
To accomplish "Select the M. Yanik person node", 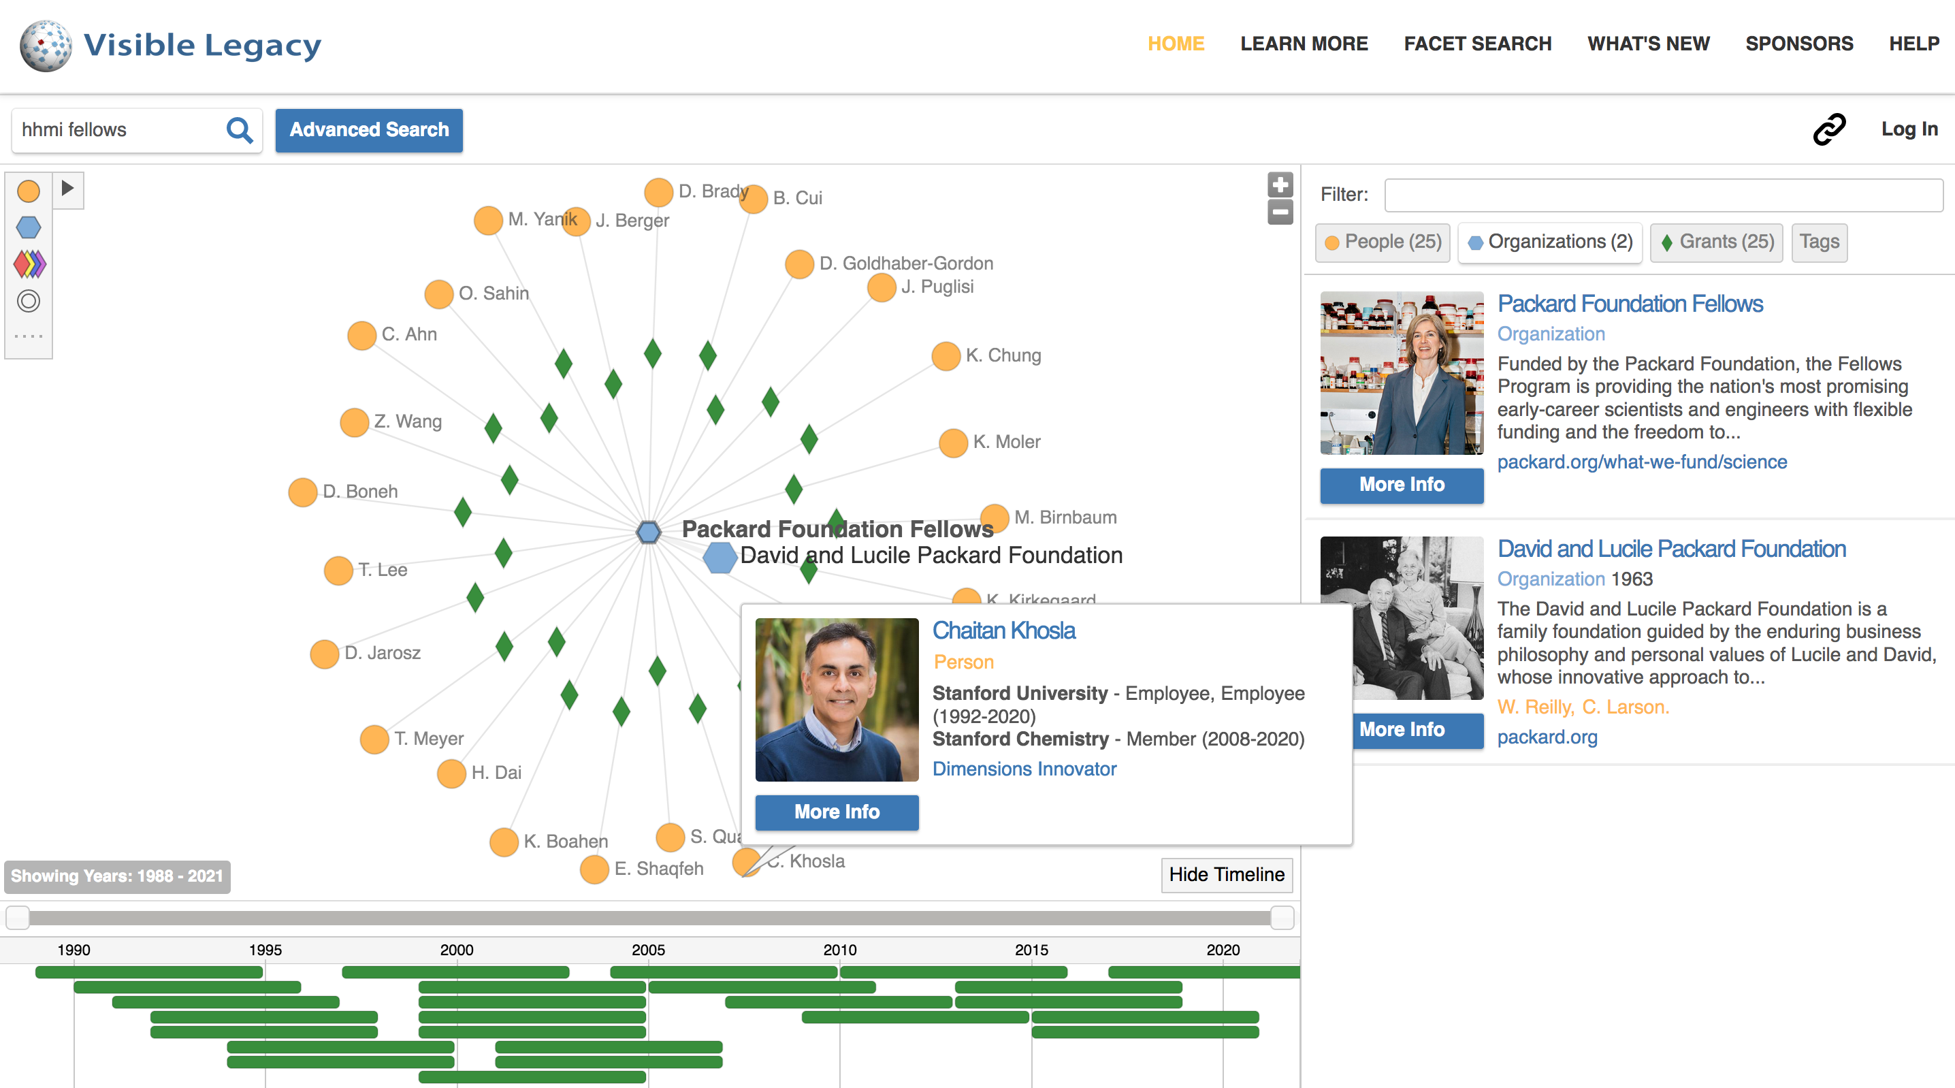I will coord(488,221).
